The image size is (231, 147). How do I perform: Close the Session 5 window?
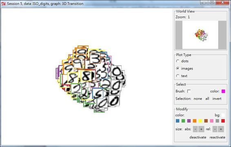pos(222,2)
